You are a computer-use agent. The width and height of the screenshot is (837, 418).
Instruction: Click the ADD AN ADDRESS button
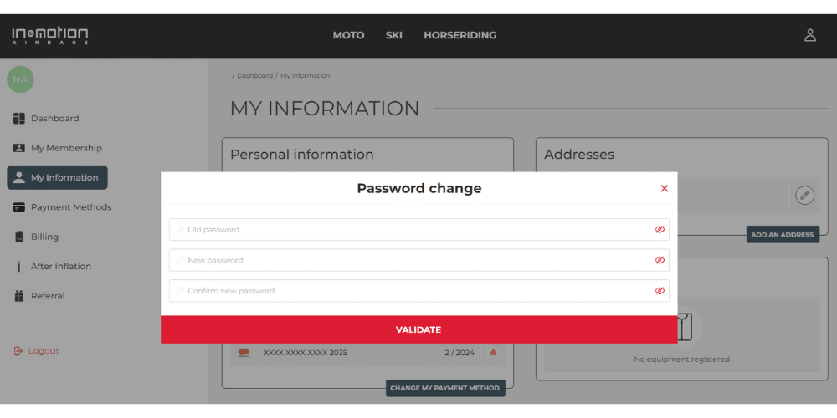pyautogui.click(x=782, y=235)
